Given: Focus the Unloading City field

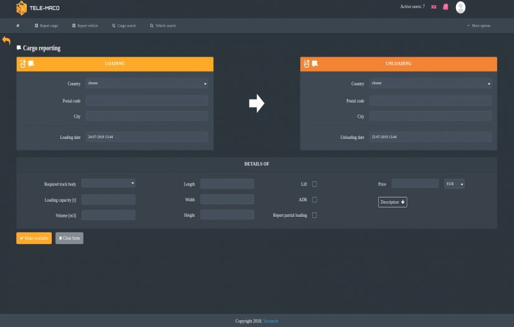Looking at the screenshot, I should tap(431, 116).
